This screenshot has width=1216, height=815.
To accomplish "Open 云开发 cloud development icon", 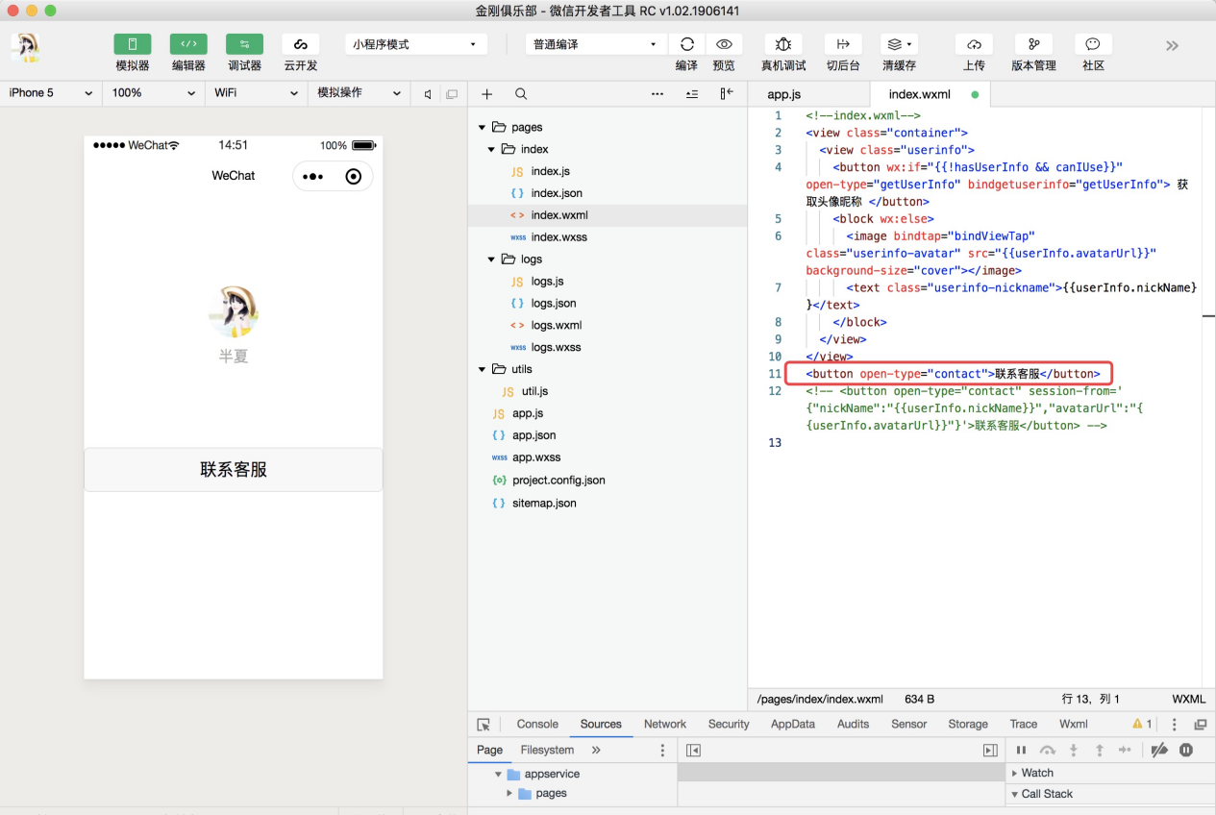I will 300,44.
